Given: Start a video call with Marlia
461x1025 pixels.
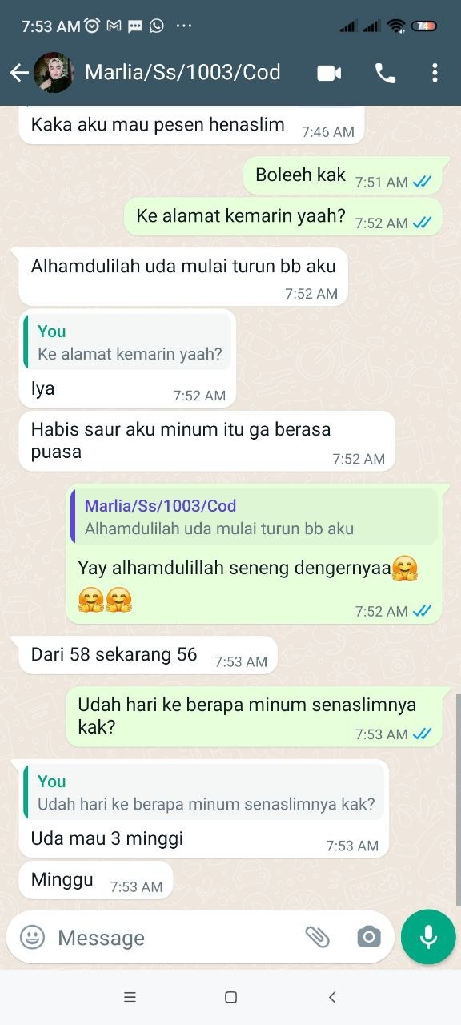Looking at the screenshot, I should [x=329, y=73].
